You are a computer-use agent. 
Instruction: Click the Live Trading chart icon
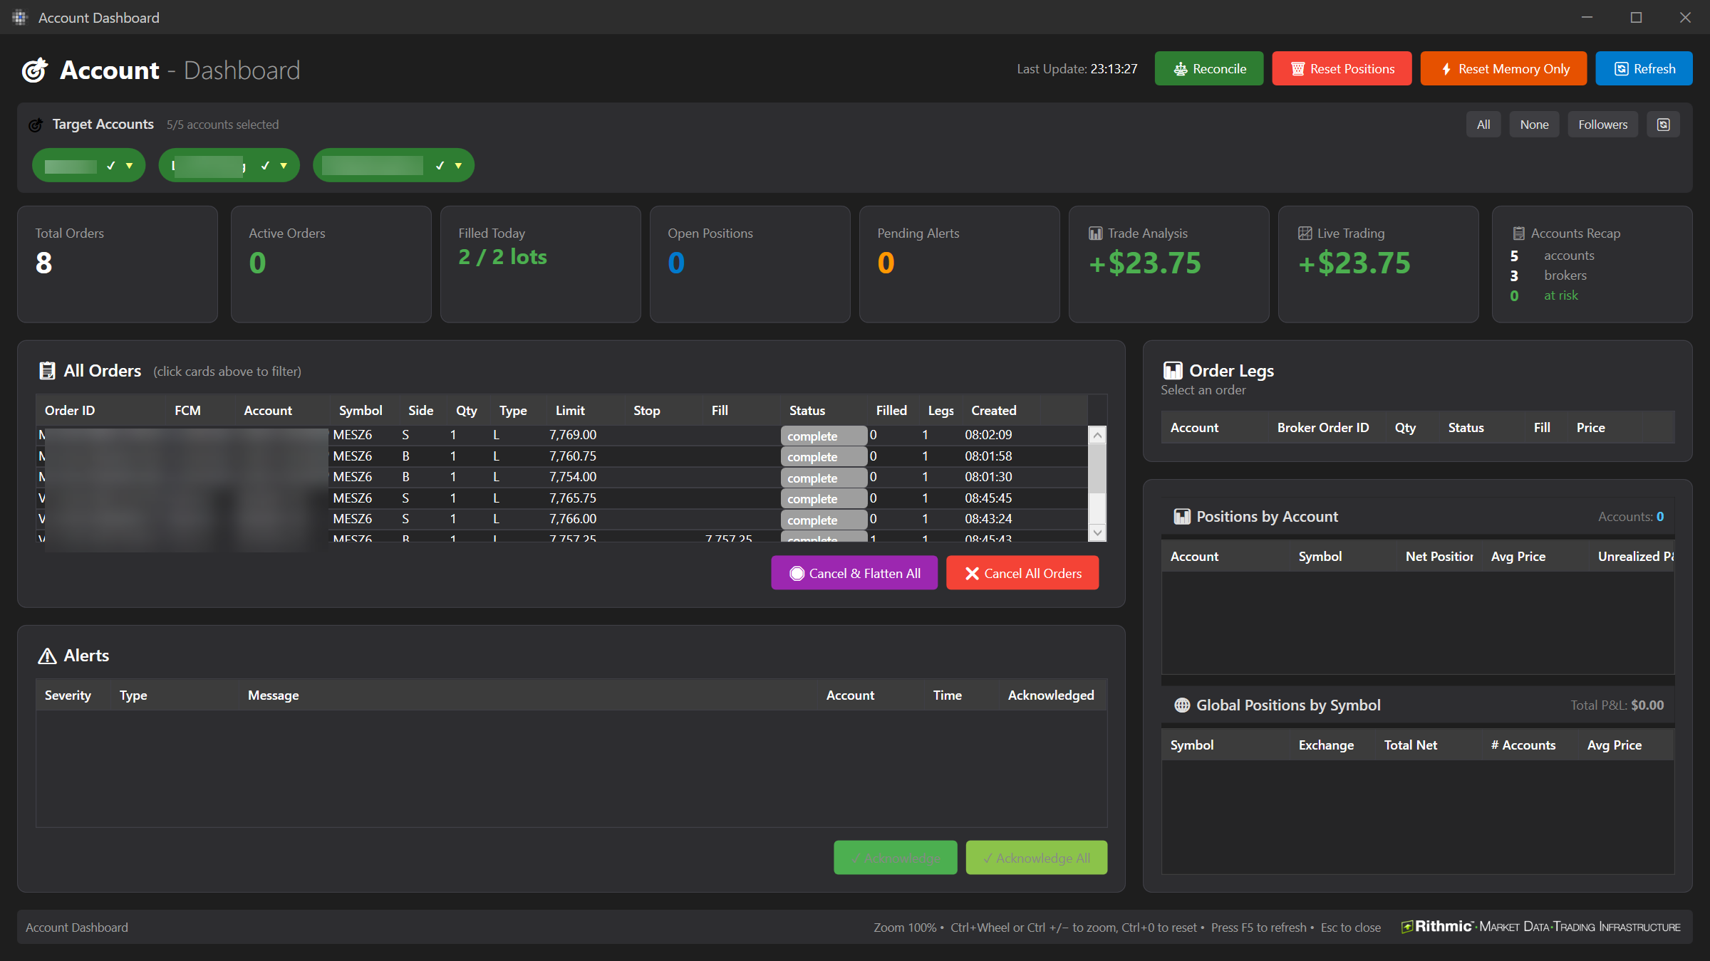click(x=1305, y=233)
